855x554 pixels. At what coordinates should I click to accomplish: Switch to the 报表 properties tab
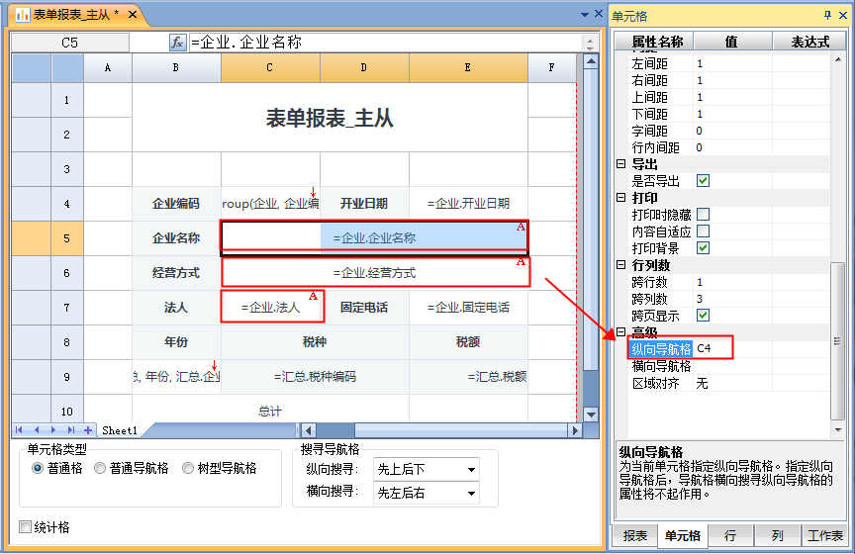(x=634, y=536)
